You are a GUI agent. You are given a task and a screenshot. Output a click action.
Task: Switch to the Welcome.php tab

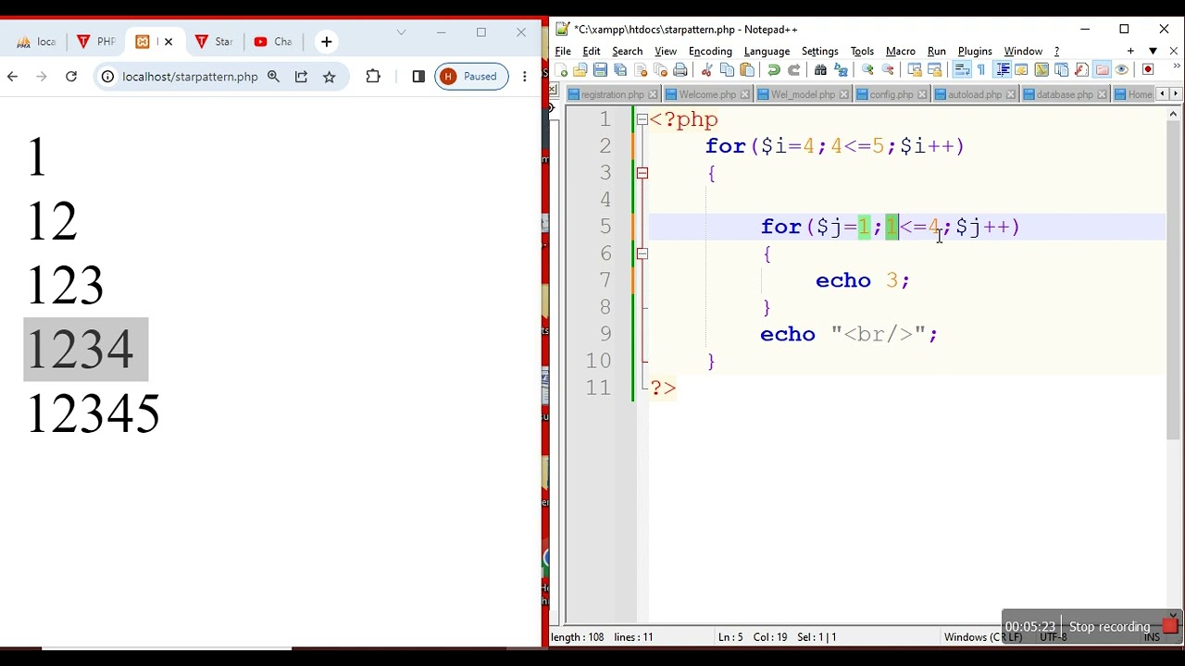click(x=707, y=94)
